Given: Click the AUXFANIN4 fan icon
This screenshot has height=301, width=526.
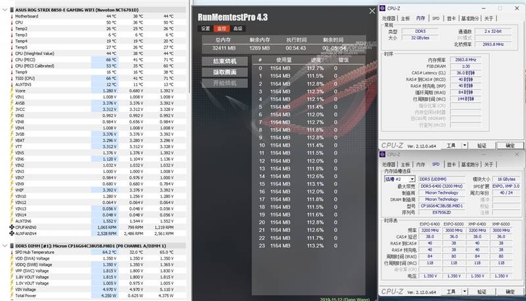Looking at the screenshot, I should pos(12,233).
